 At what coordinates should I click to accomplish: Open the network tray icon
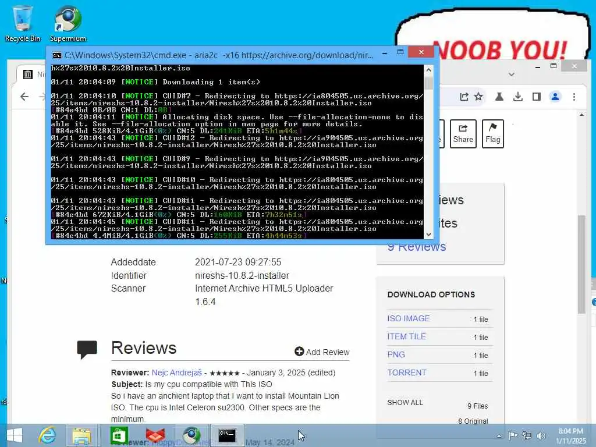[527, 435]
